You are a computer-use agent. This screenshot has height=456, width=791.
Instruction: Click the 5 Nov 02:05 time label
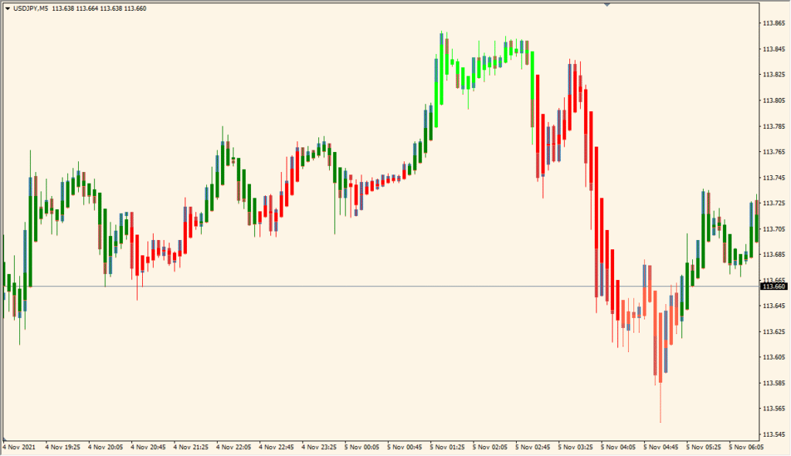click(490, 447)
